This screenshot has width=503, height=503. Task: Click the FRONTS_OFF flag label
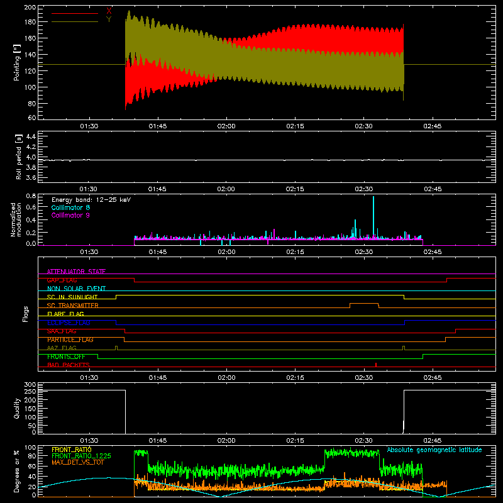[66, 357]
